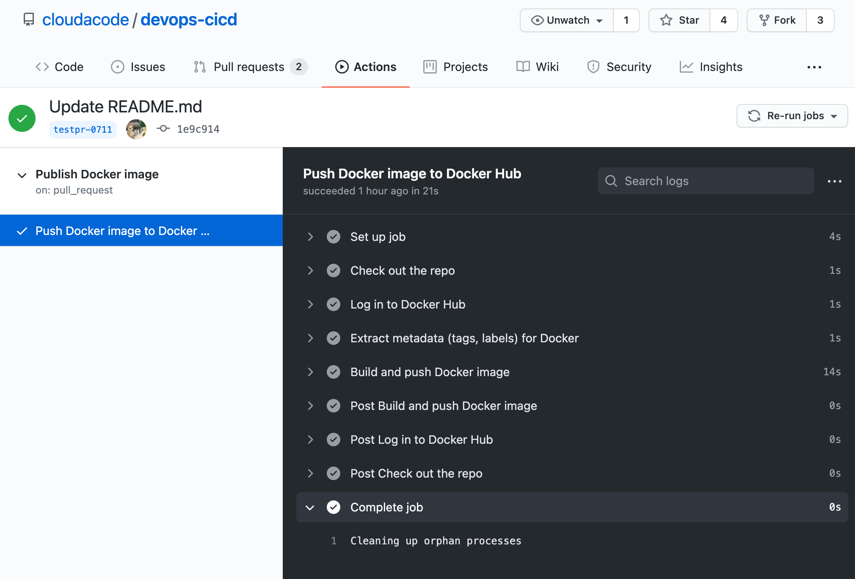Open the Re-run jobs dropdown
Viewport: 855px width, 579px height.
(x=792, y=116)
